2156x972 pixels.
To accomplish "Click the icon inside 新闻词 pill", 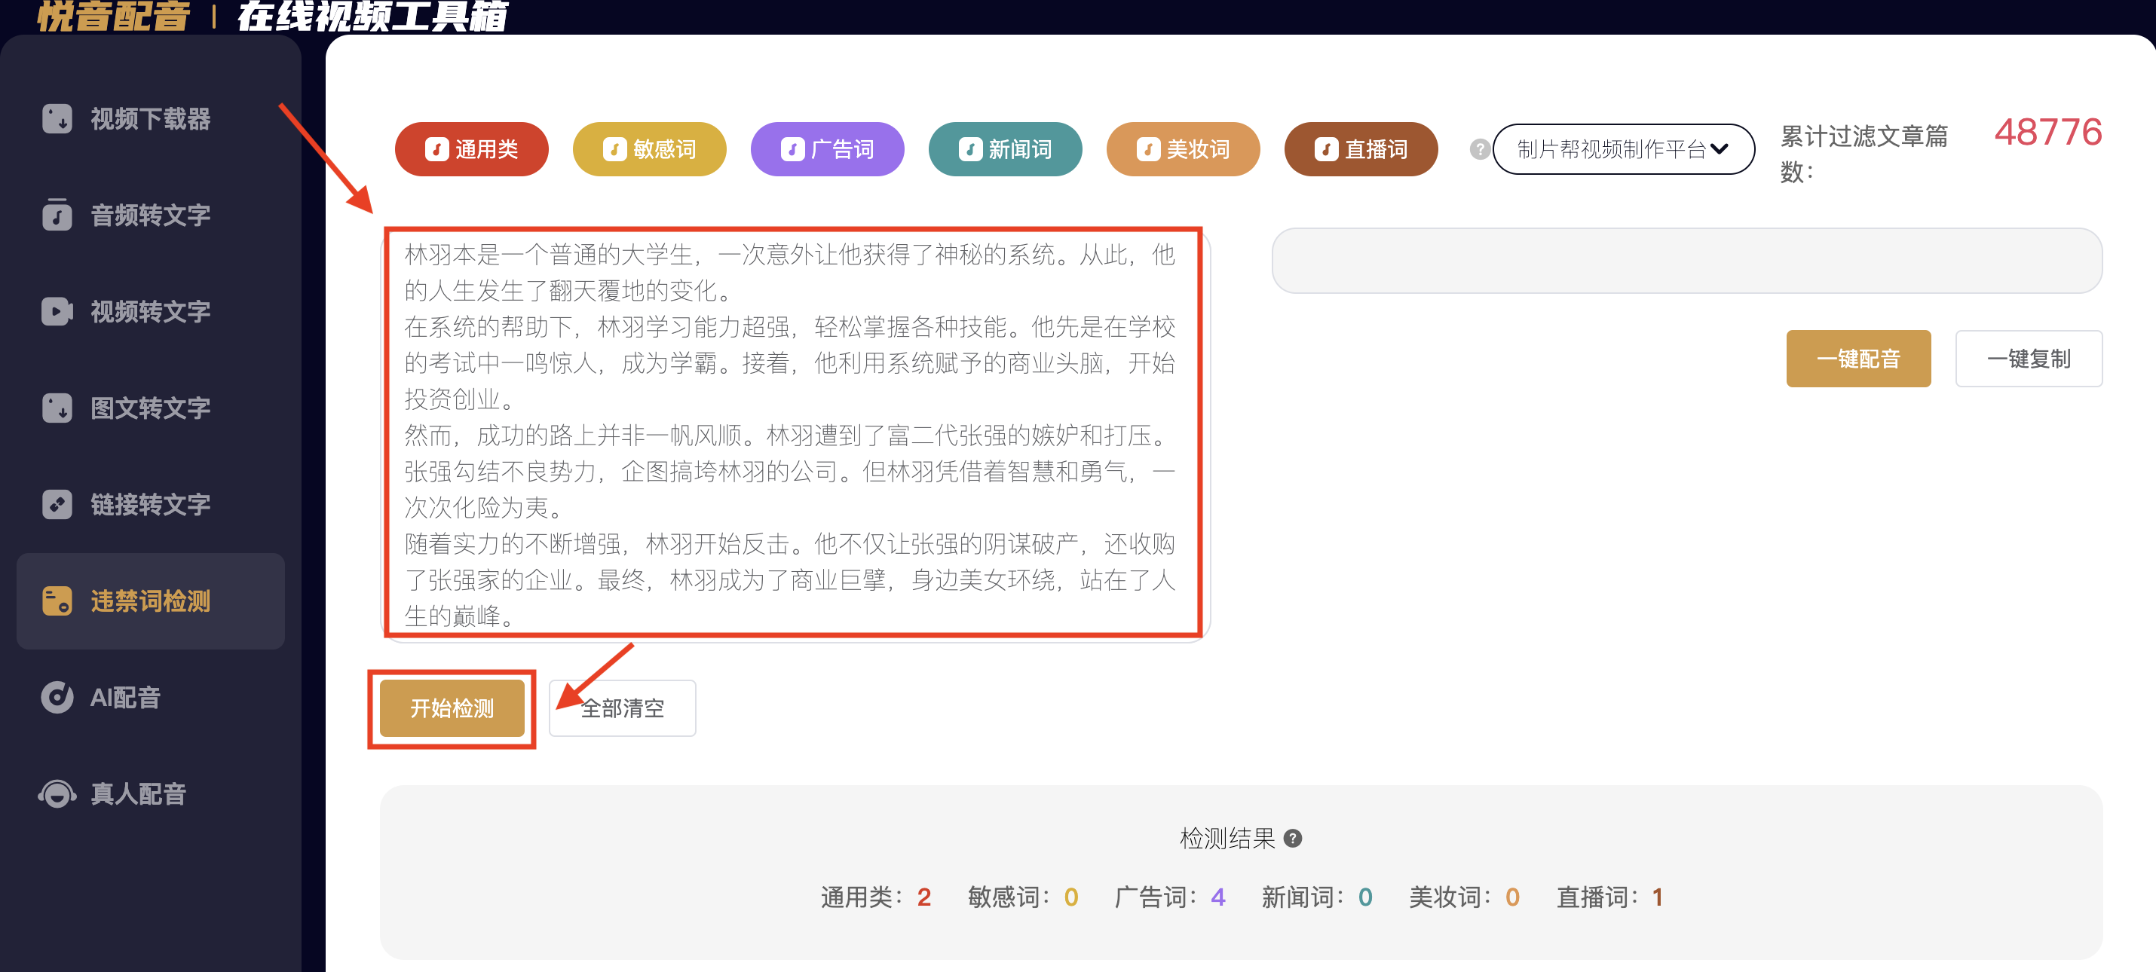I will pos(970,149).
